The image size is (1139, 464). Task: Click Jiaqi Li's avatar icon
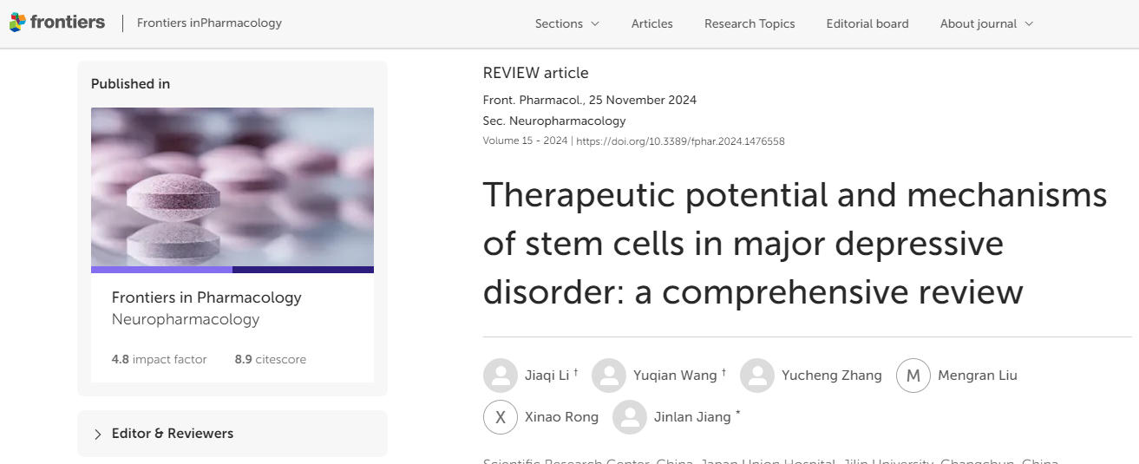[500, 376]
